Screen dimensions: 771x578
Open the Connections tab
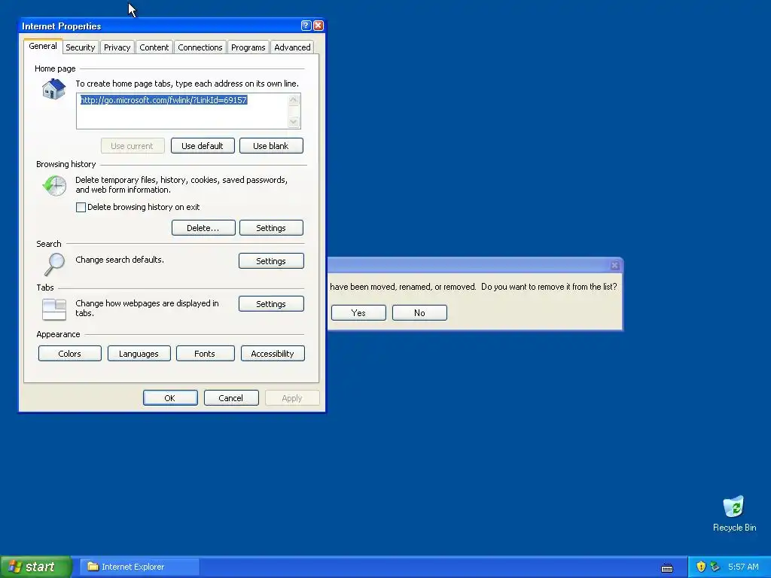(x=200, y=47)
